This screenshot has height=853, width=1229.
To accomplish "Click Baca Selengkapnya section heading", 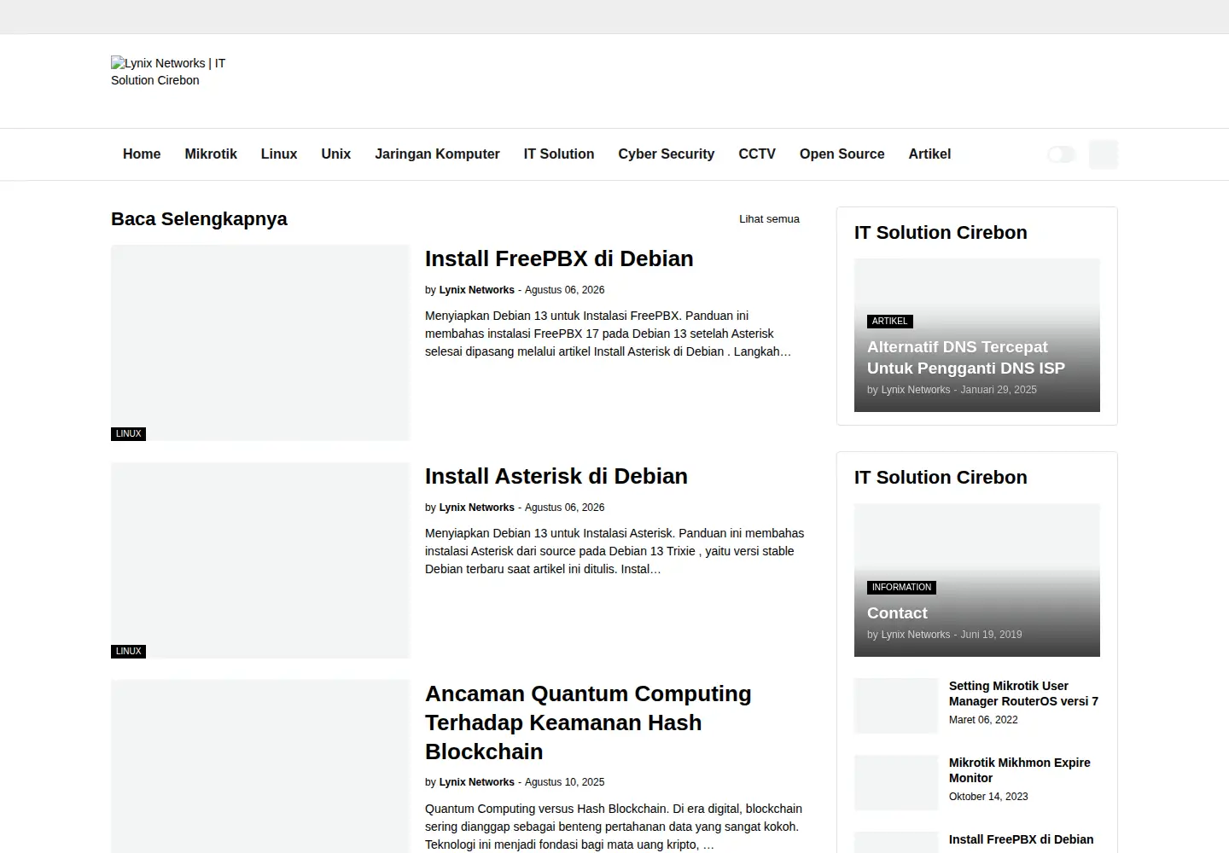I will (x=199, y=219).
